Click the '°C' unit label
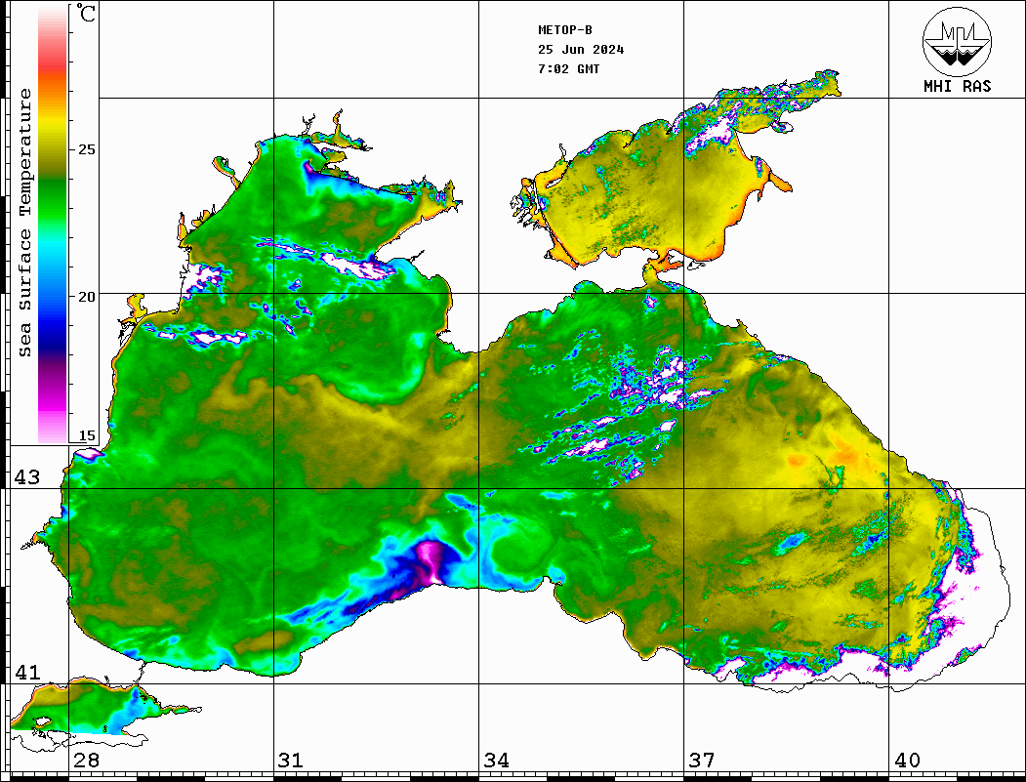 tap(86, 13)
